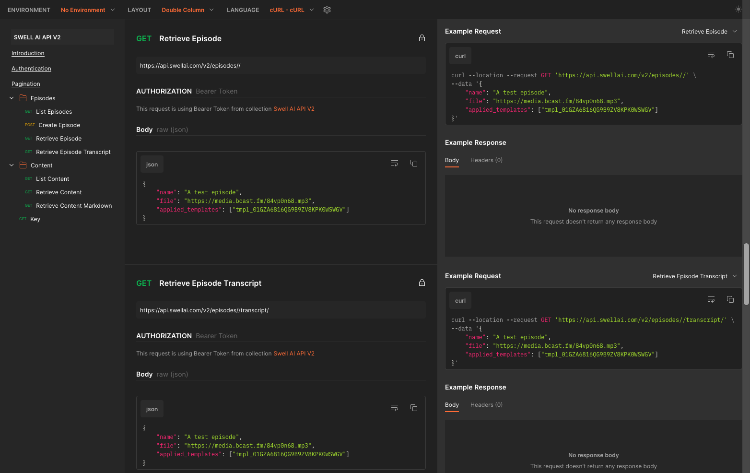Screen dimensions: 750x473
Task: Wrap lines in Retrieve Episode Transcript curl block
Action: (x=711, y=300)
